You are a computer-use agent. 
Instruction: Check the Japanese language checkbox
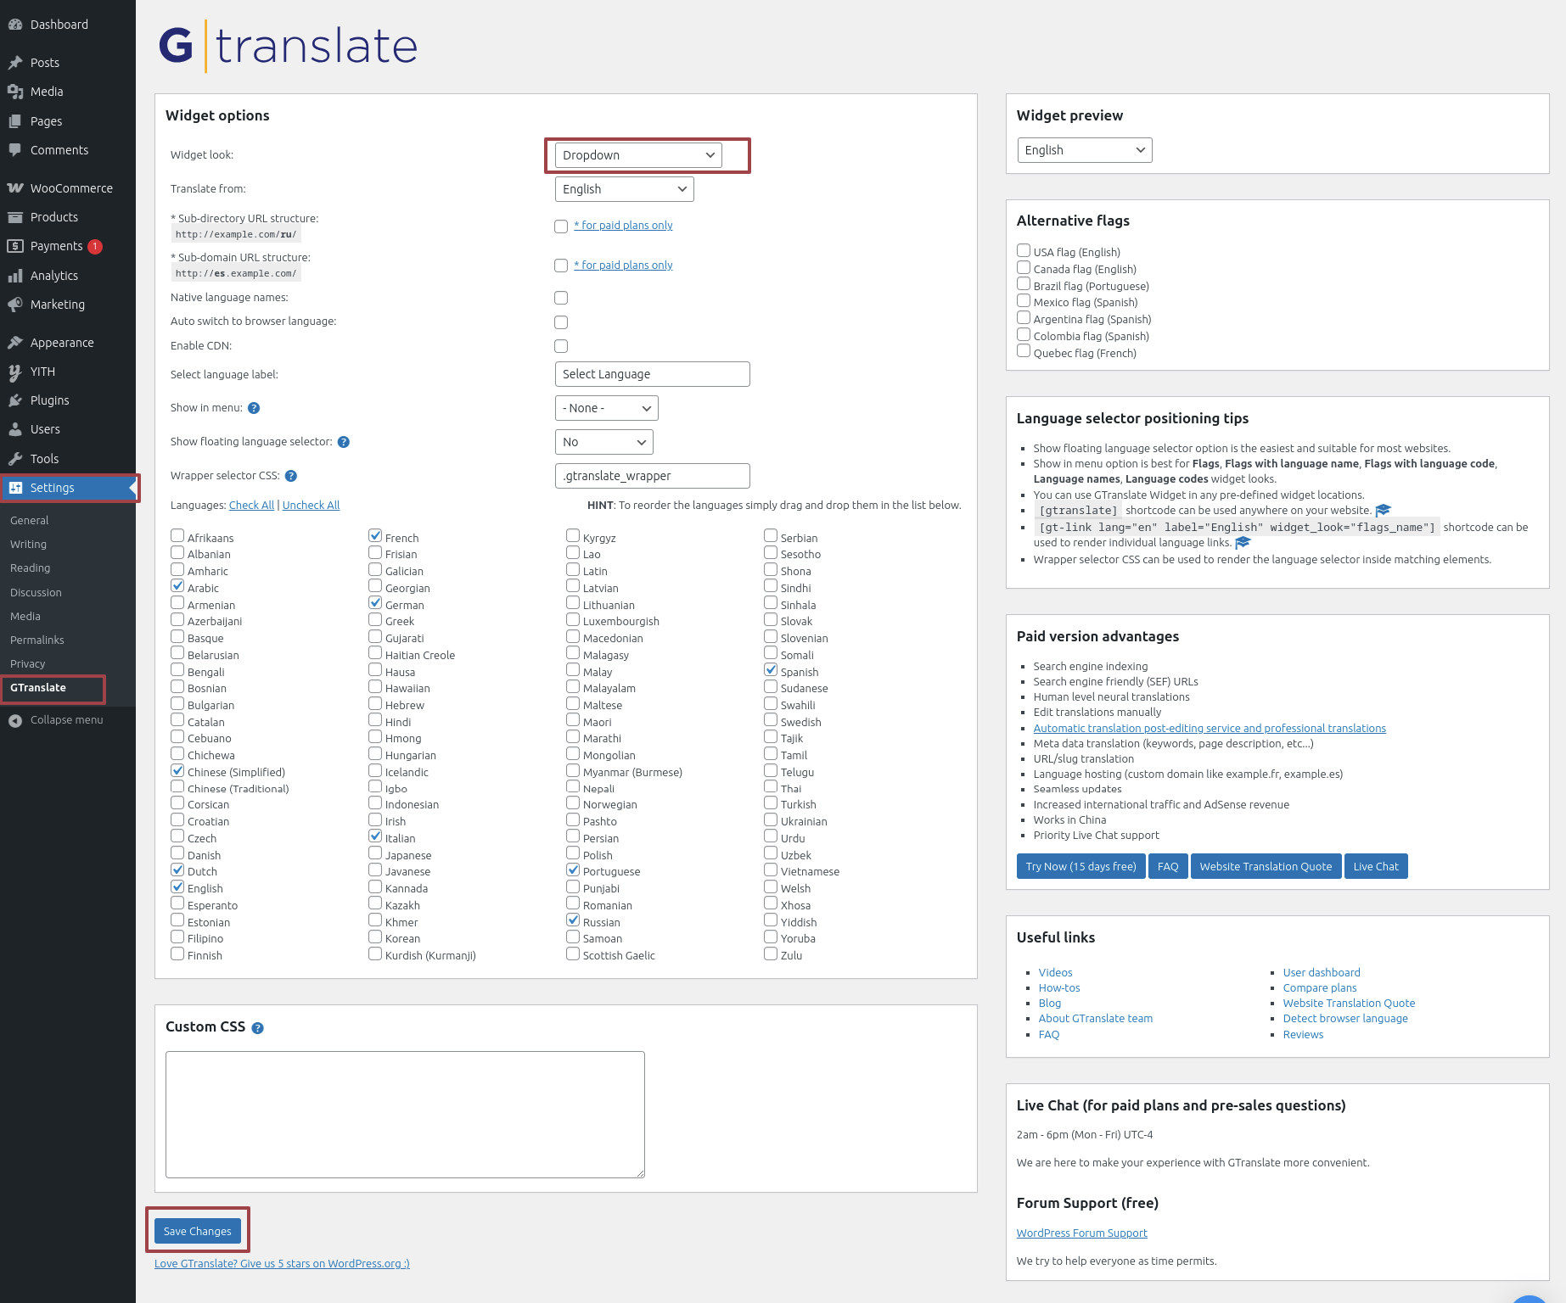375,853
